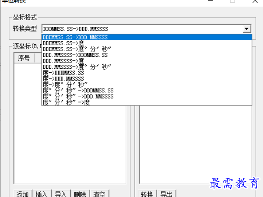Click the 插入 button
Image resolution: width=263 pixels, height=197 pixels.
(x=42, y=193)
